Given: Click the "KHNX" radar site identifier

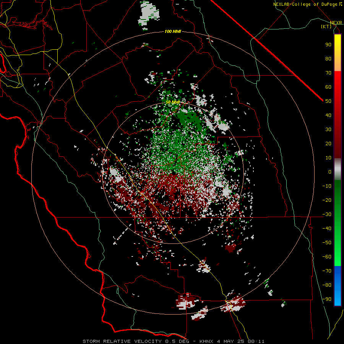Looking at the screenshot, I should pyautogui.click(x=207, y=341).
